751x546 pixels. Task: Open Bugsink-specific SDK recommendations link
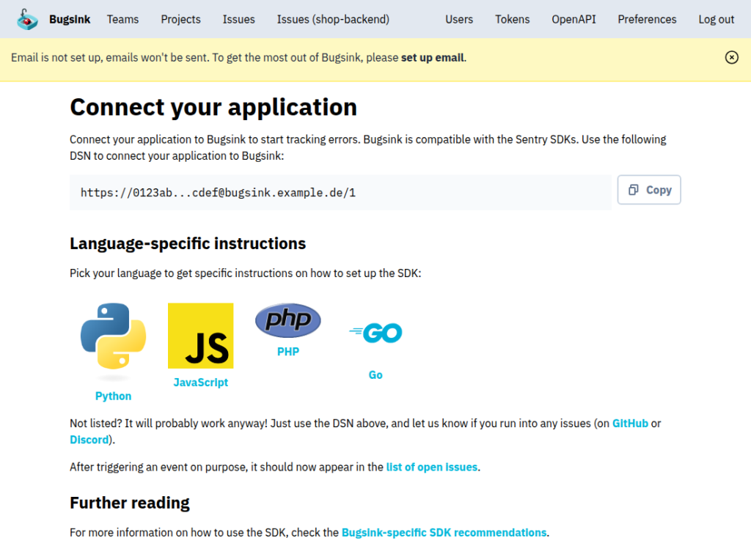[x=444, y=533]
